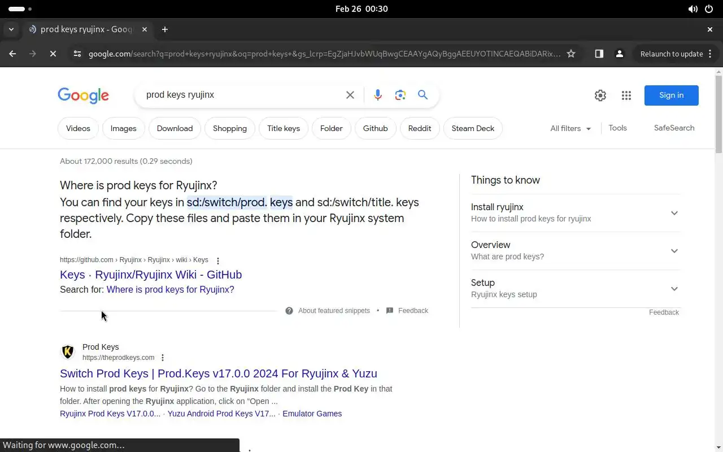Open Emulator Games sitelink
723x452 pixels.
point(312,414)
